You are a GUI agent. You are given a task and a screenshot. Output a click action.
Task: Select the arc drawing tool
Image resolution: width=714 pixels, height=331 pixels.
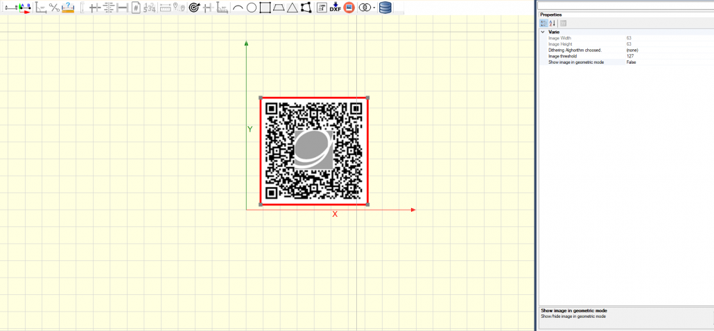pos(238,8)
